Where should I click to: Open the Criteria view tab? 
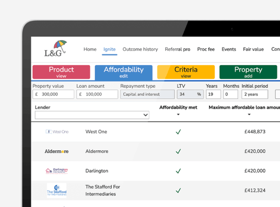pyautogui.click(x=186, y=72)
